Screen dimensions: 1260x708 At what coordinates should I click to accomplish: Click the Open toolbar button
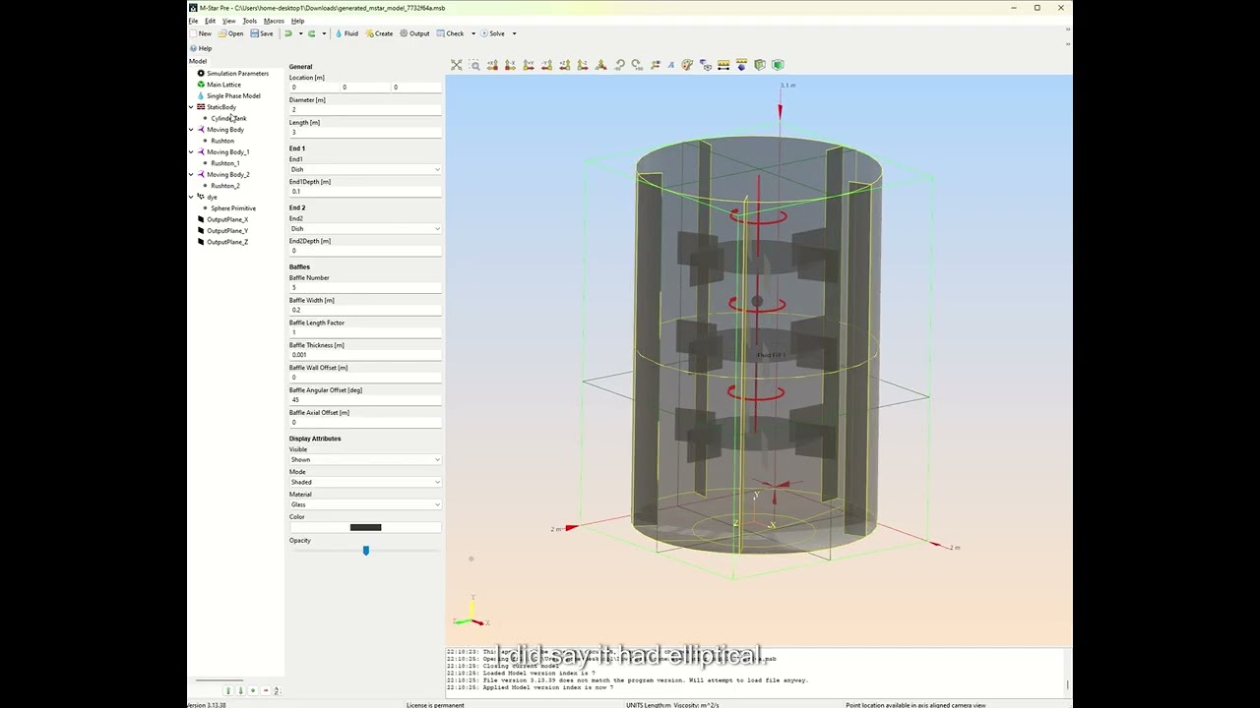[x=231, y=33]
